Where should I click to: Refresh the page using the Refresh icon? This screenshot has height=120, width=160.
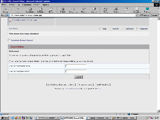(x=41, y=10)
